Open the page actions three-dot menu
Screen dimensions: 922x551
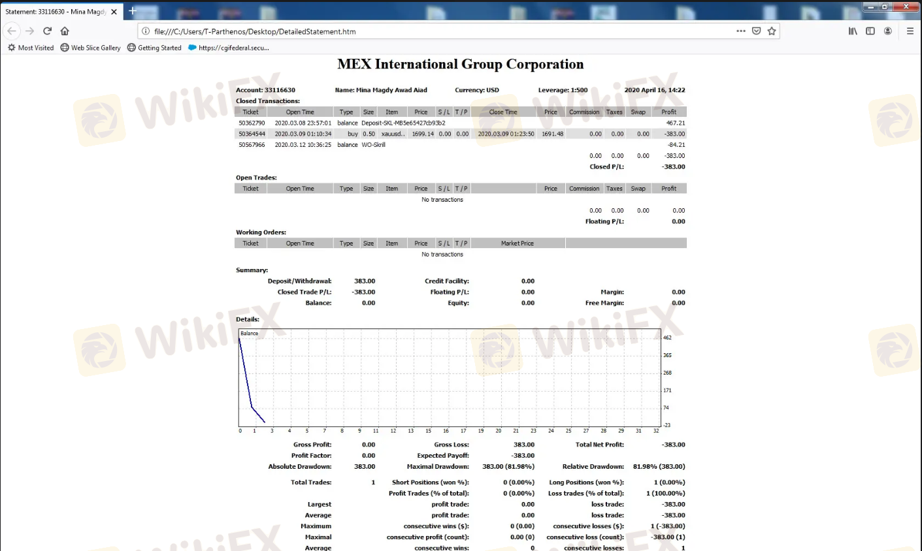pos(740,31)
